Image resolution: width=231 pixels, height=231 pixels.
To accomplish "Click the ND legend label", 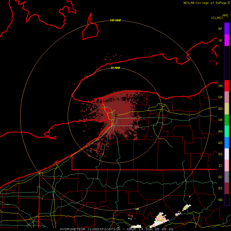I will pyautogui.click(x=220, y=200).
